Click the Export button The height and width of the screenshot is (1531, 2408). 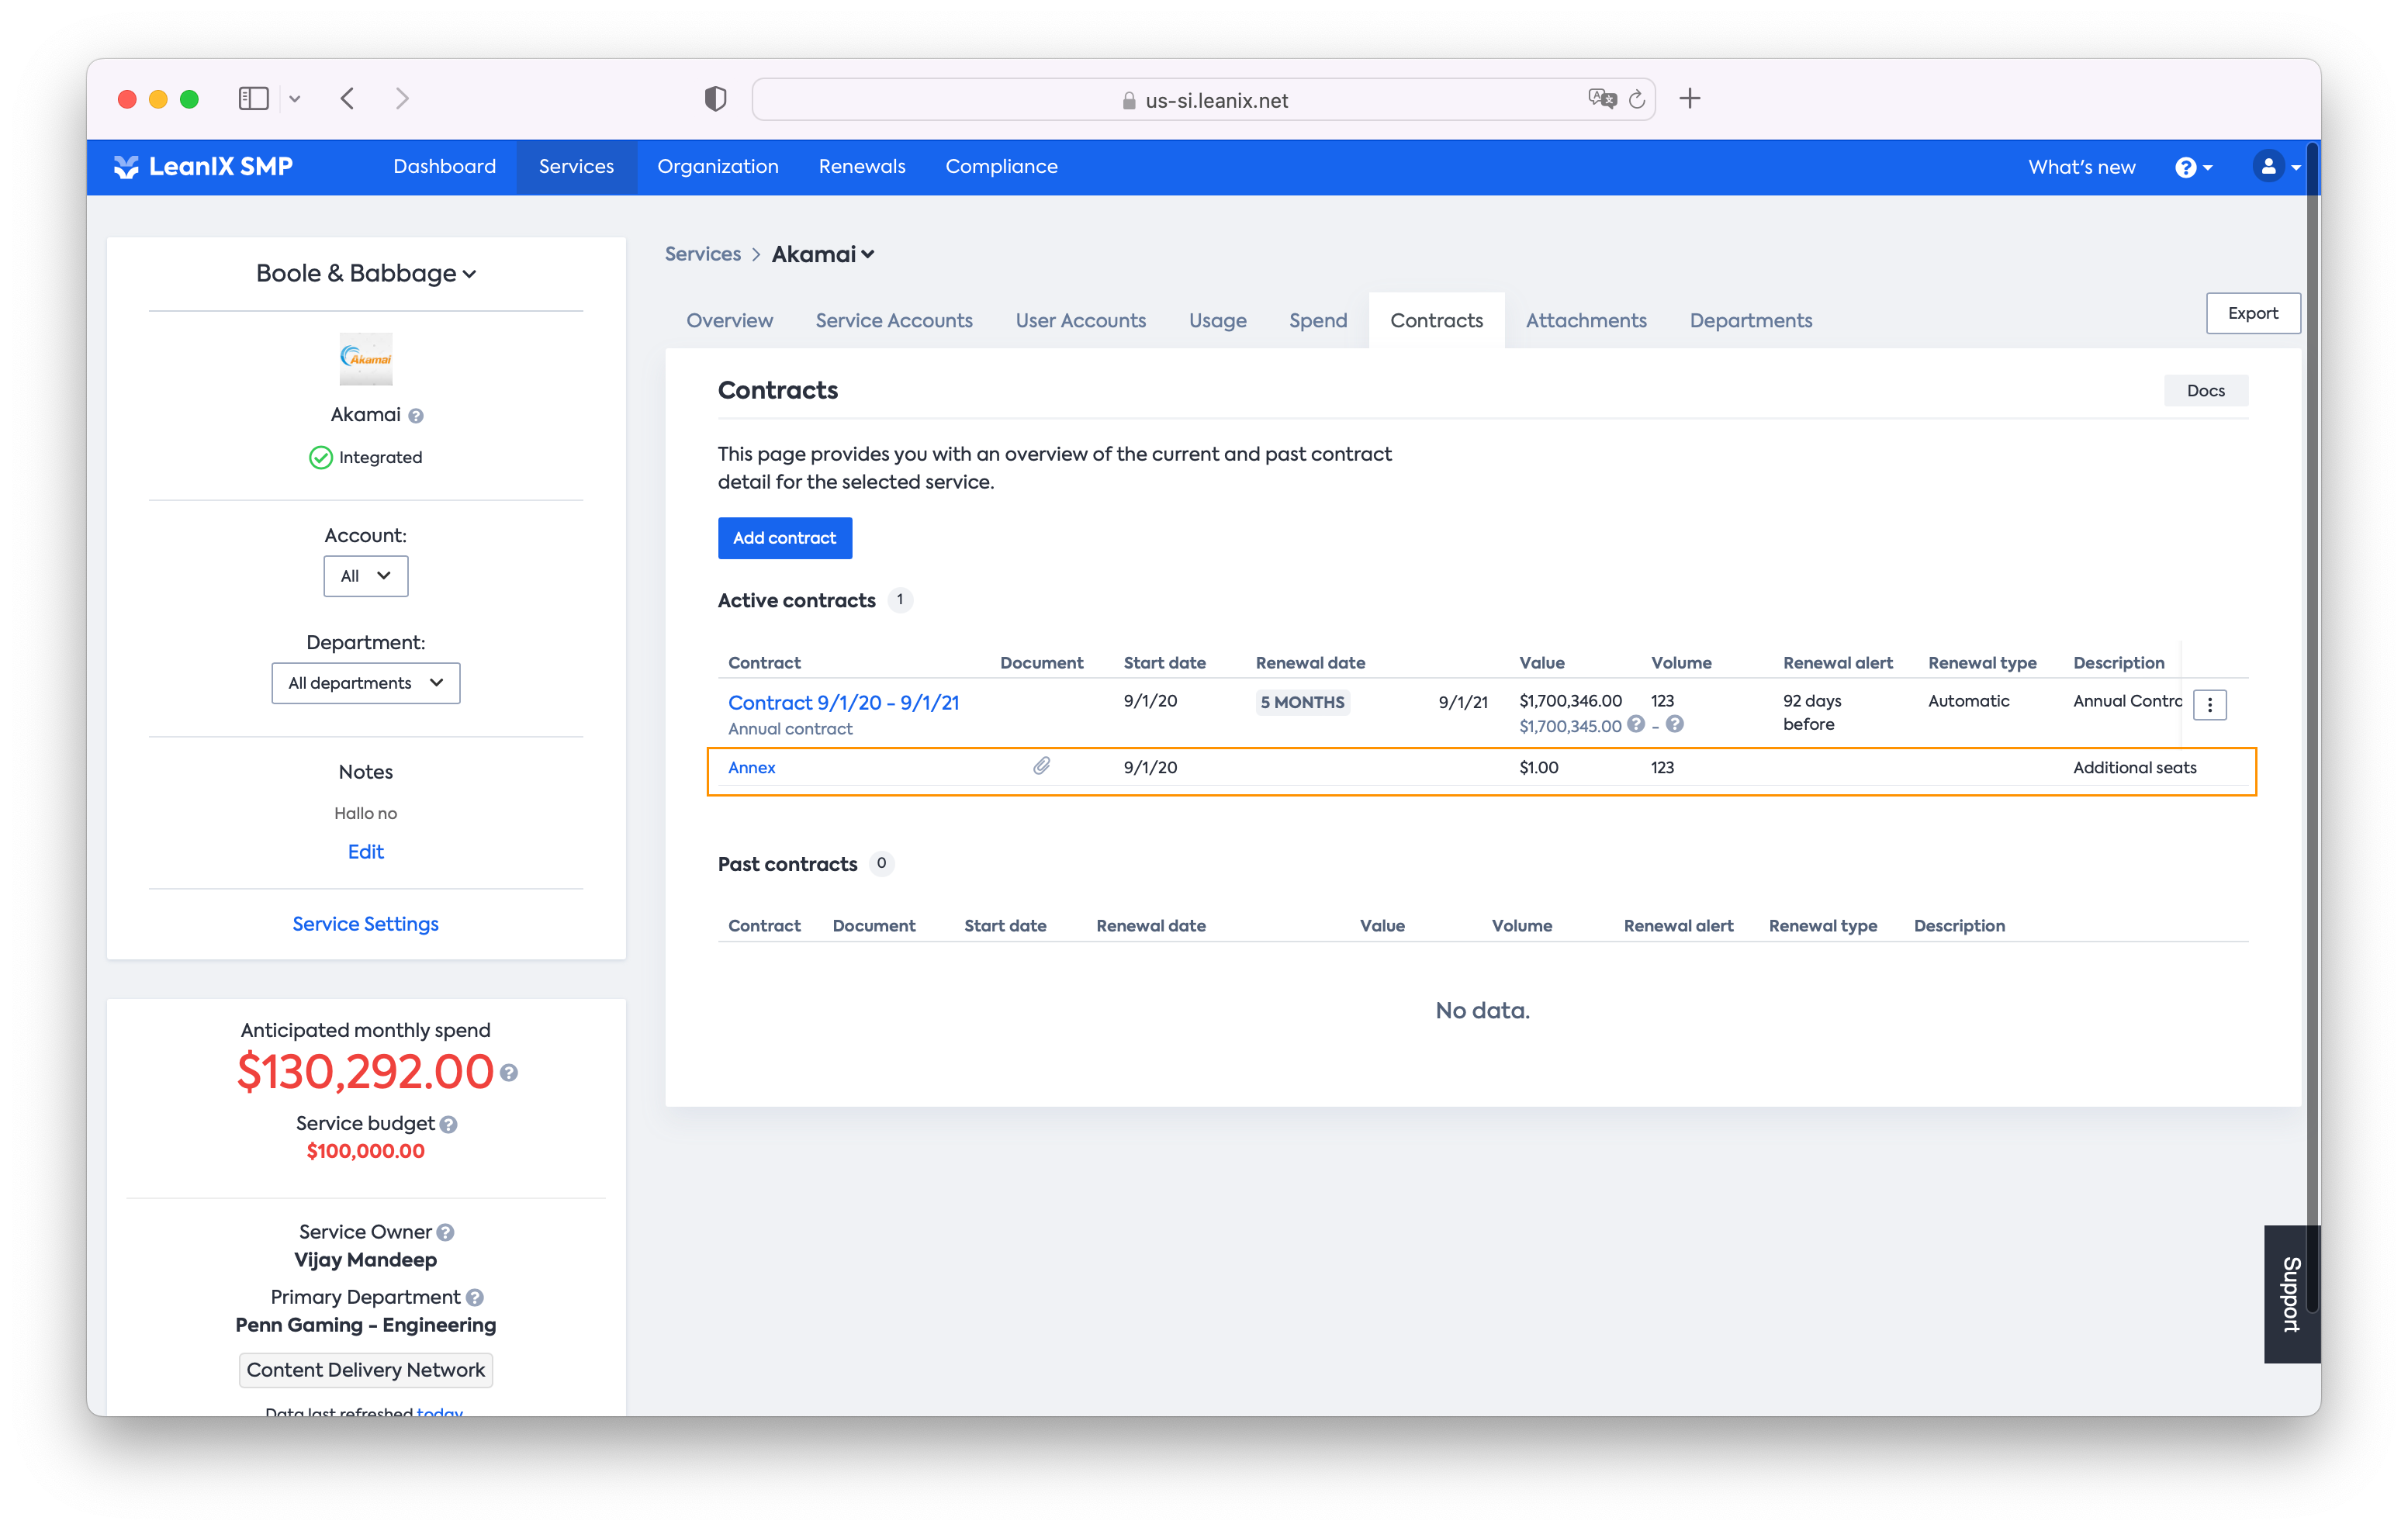(x=2252, y=313)
